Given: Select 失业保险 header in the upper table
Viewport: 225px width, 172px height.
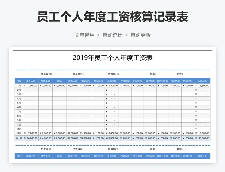Looking at the screenshot, I should click(x=138, y=81).
